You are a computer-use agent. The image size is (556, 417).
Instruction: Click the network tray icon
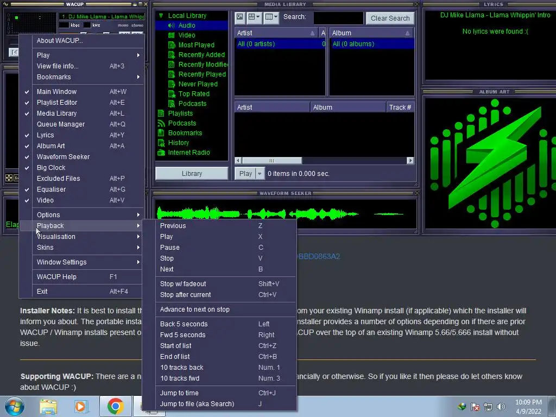pos(488,407)
